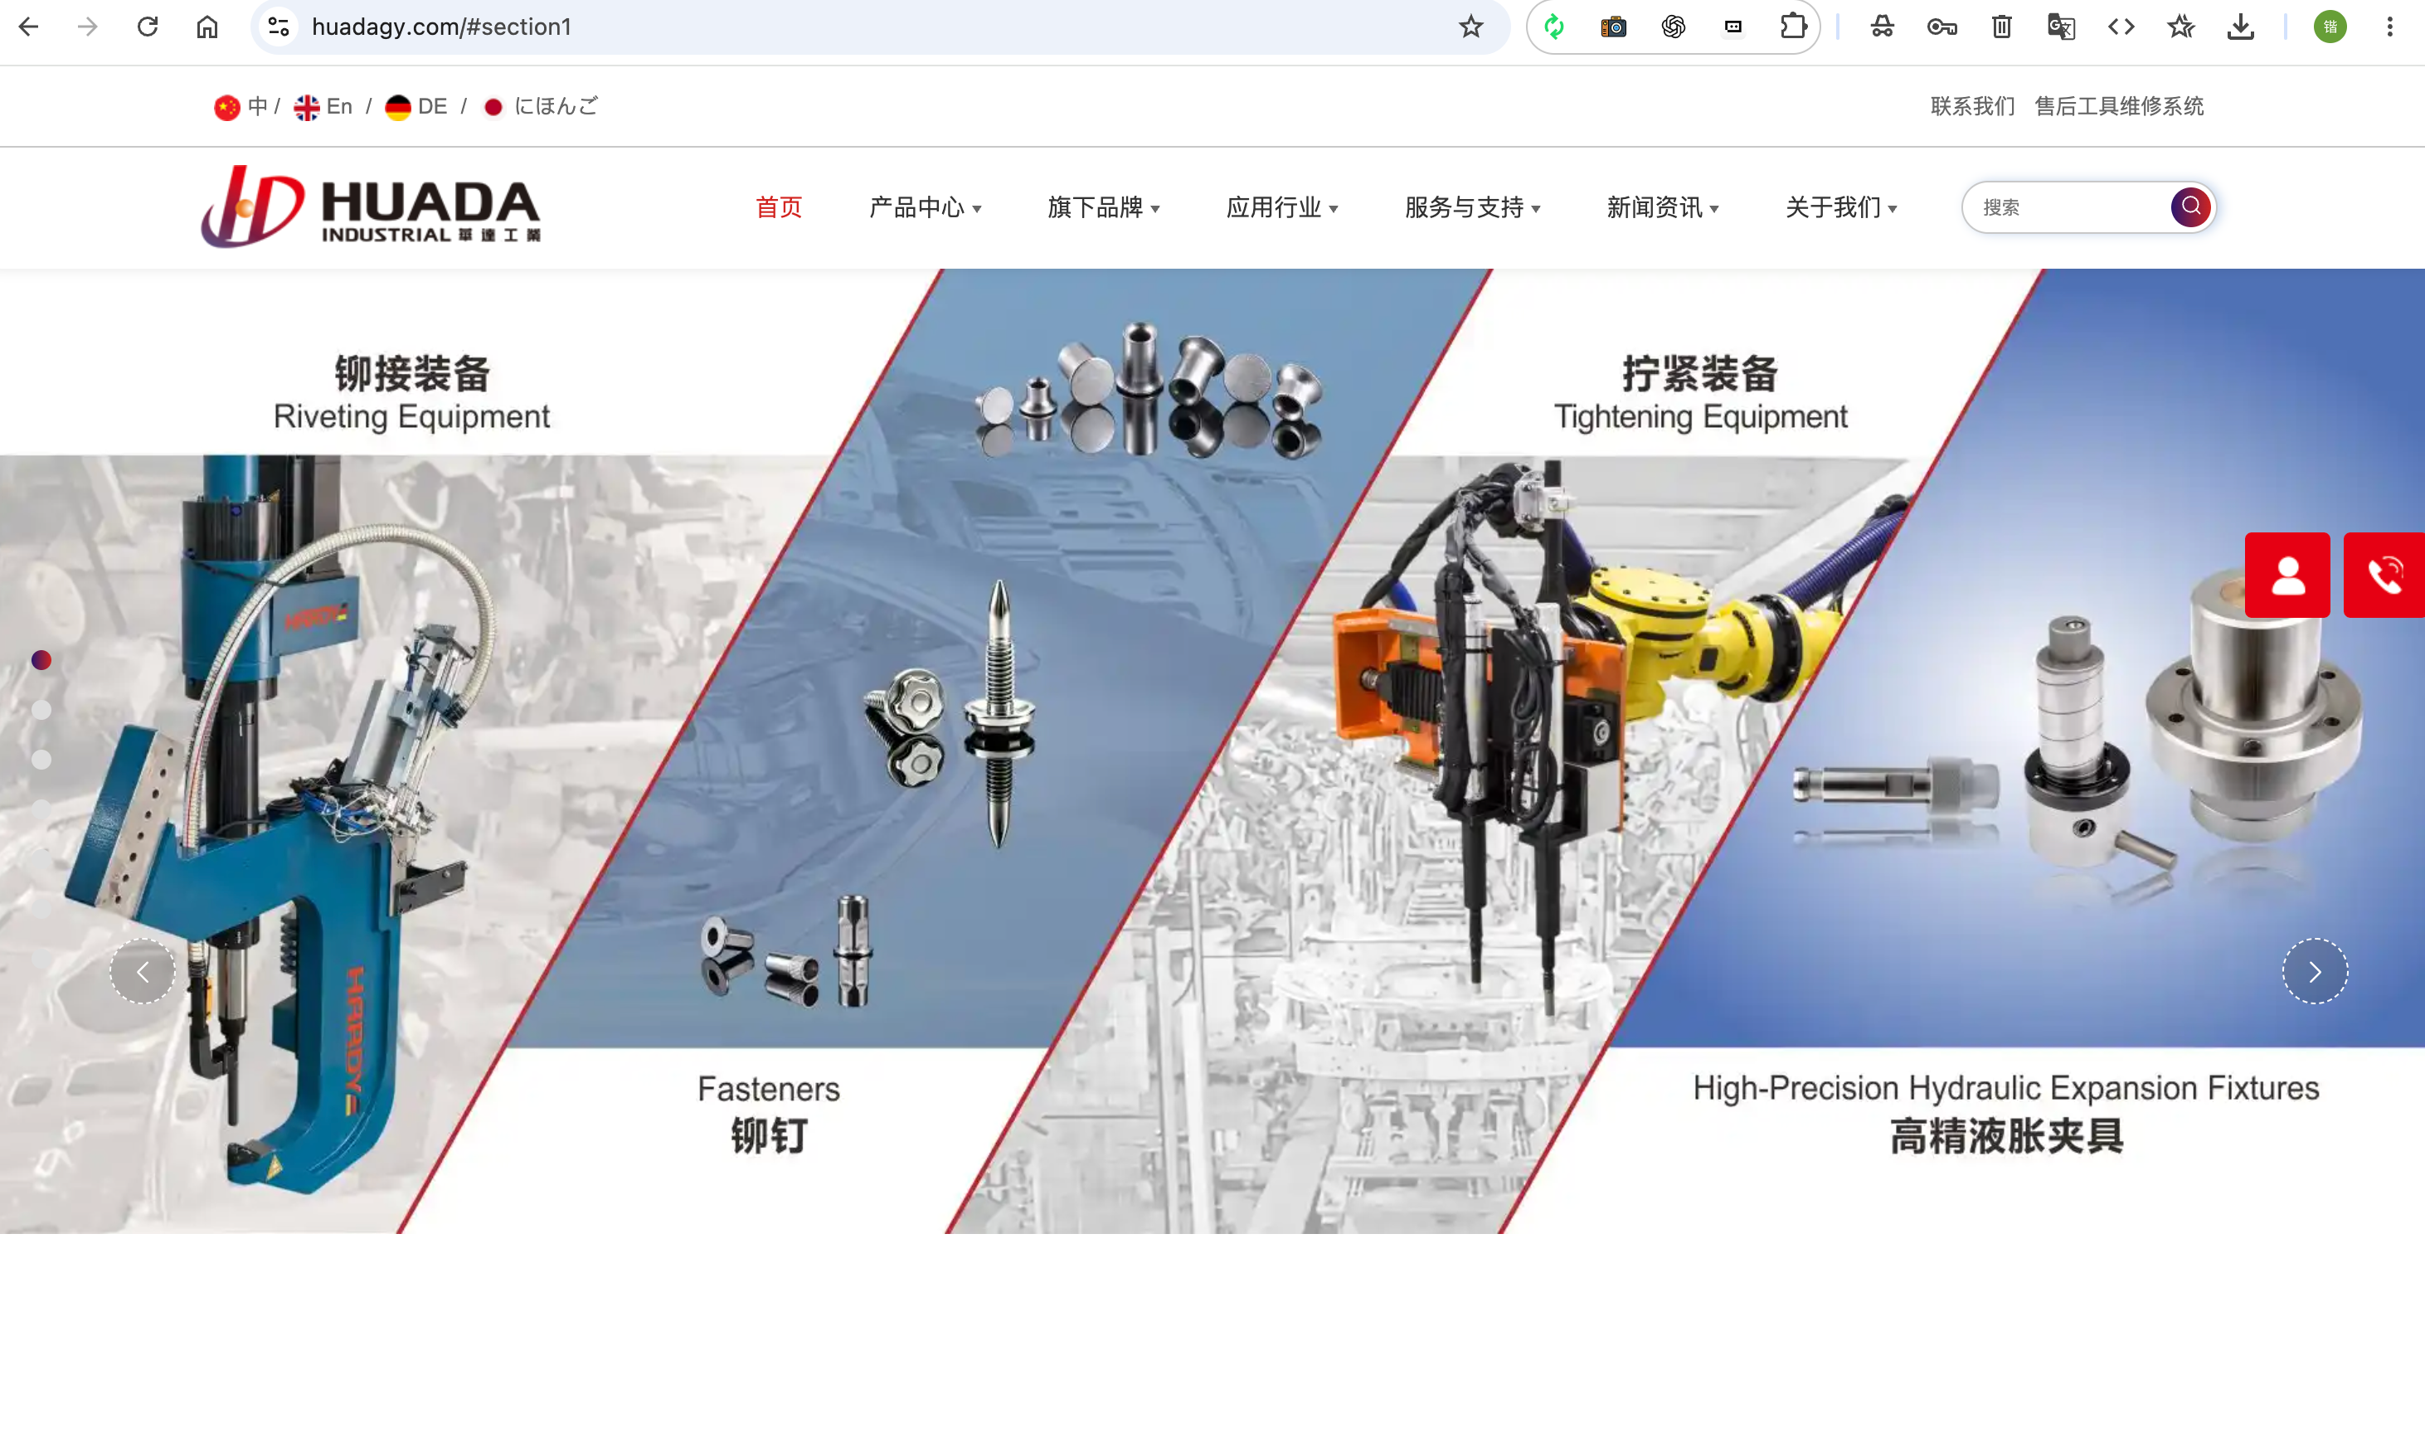The height and width of the screenshot is (1438, 2425).
Task: Open the 联系我们 link
Action: point(1971,107)
